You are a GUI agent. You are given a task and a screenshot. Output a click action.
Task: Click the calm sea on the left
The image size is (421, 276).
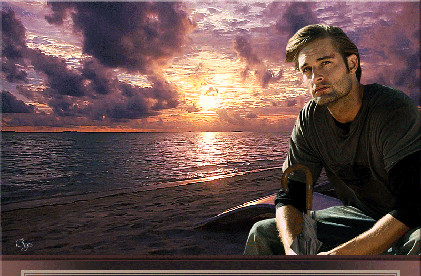79,158
